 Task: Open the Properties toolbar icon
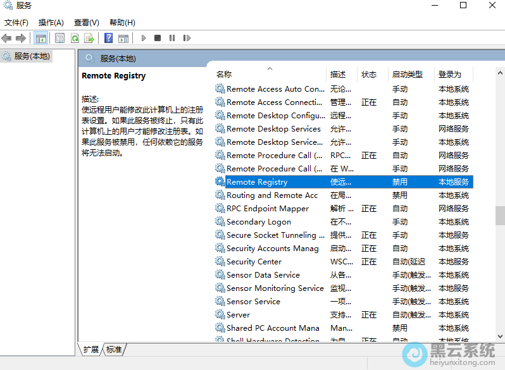[59, 38]
